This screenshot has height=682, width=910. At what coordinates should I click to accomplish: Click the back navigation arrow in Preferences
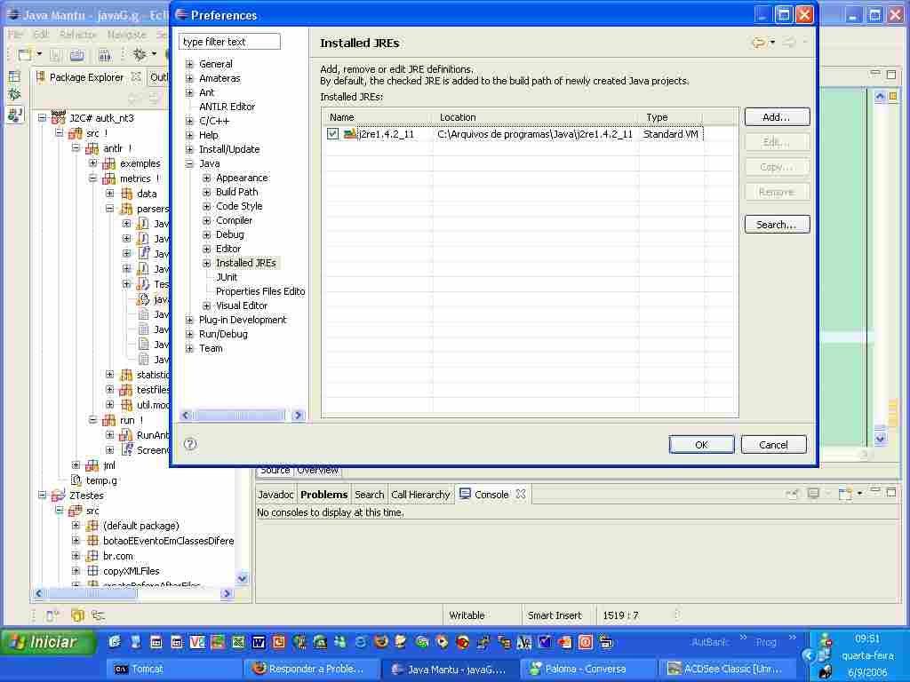(757, 43)
